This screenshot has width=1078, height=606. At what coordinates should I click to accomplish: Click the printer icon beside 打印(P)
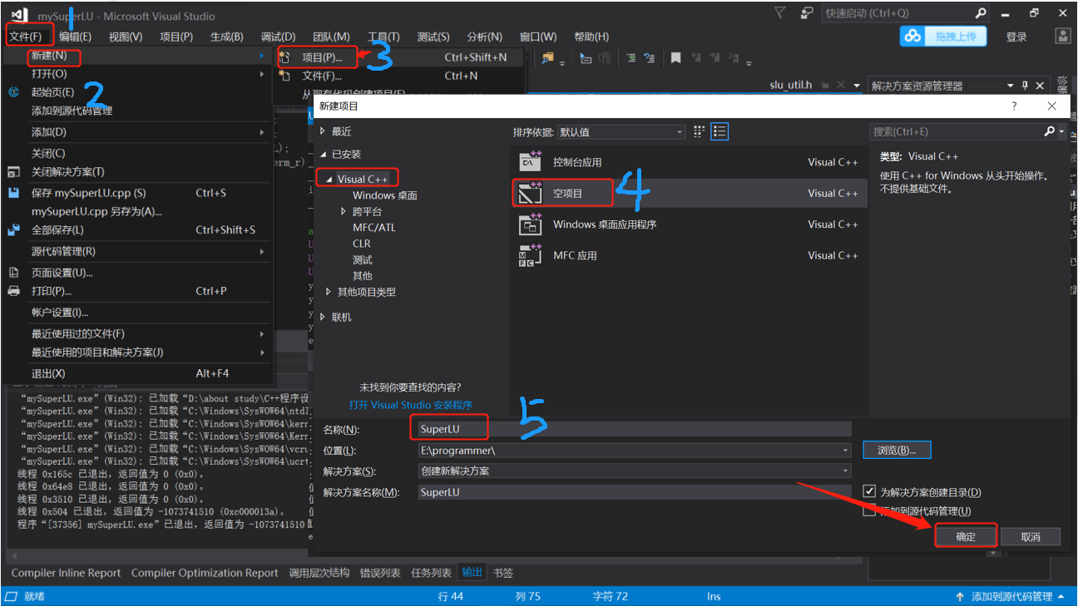[x=13, y=291]
